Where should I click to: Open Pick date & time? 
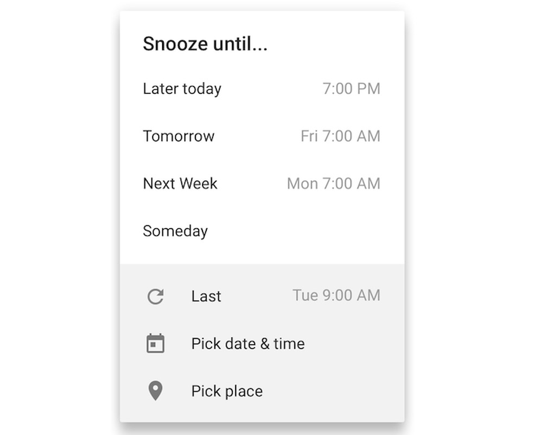(x=247, y=343)
